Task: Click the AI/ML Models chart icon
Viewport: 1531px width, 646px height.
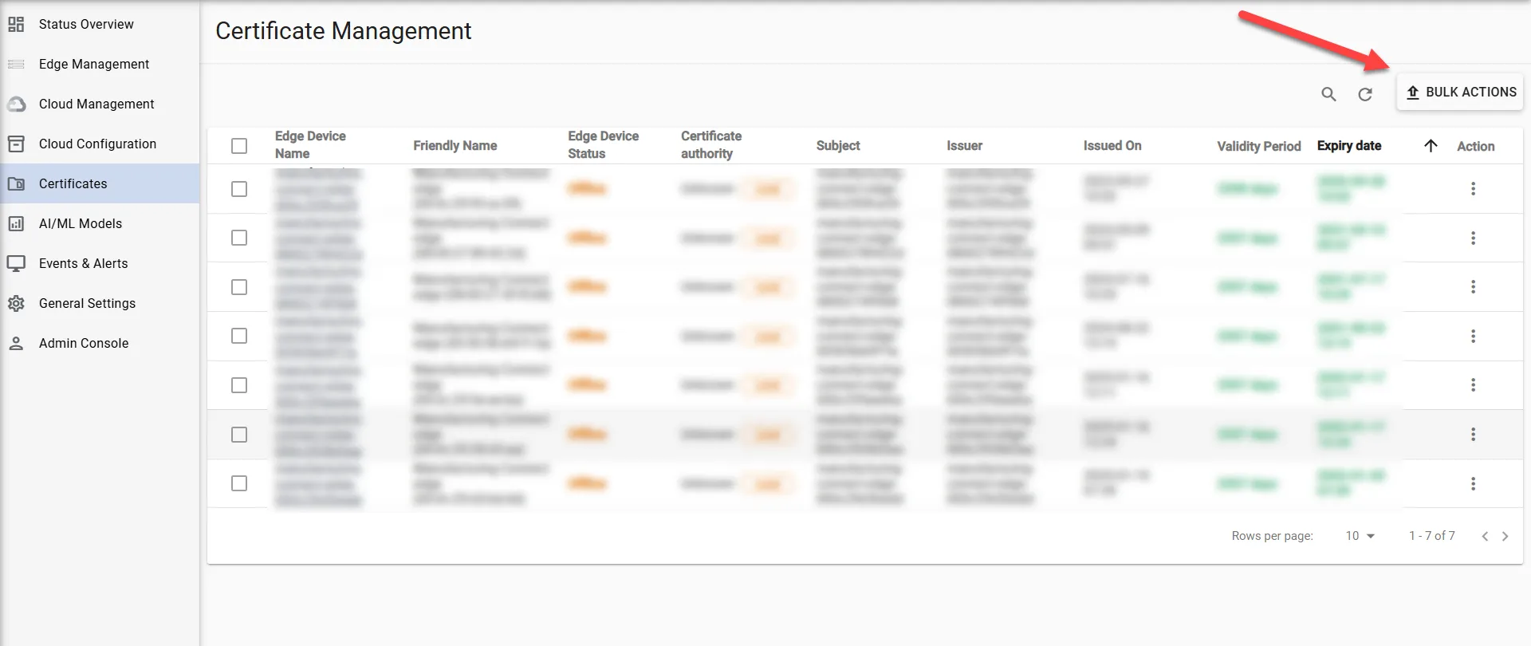Action: pos(16,223)
